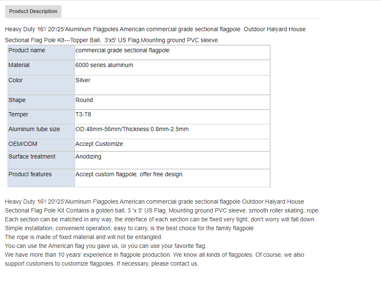Select the 'Product features' row label
This screenshot has width=381, height=285.
[41, 178]
